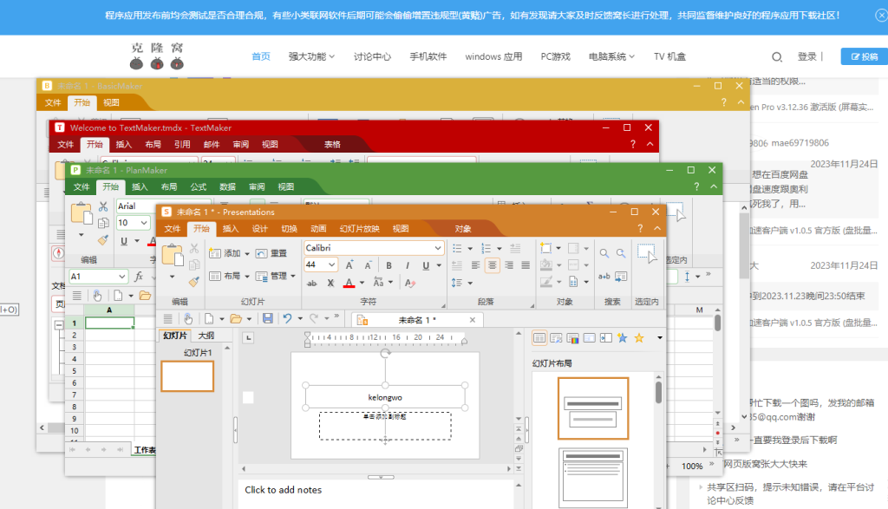Toggle slide layout sidebar panel icon
This screenshot has width=888, height=509.
539,338
